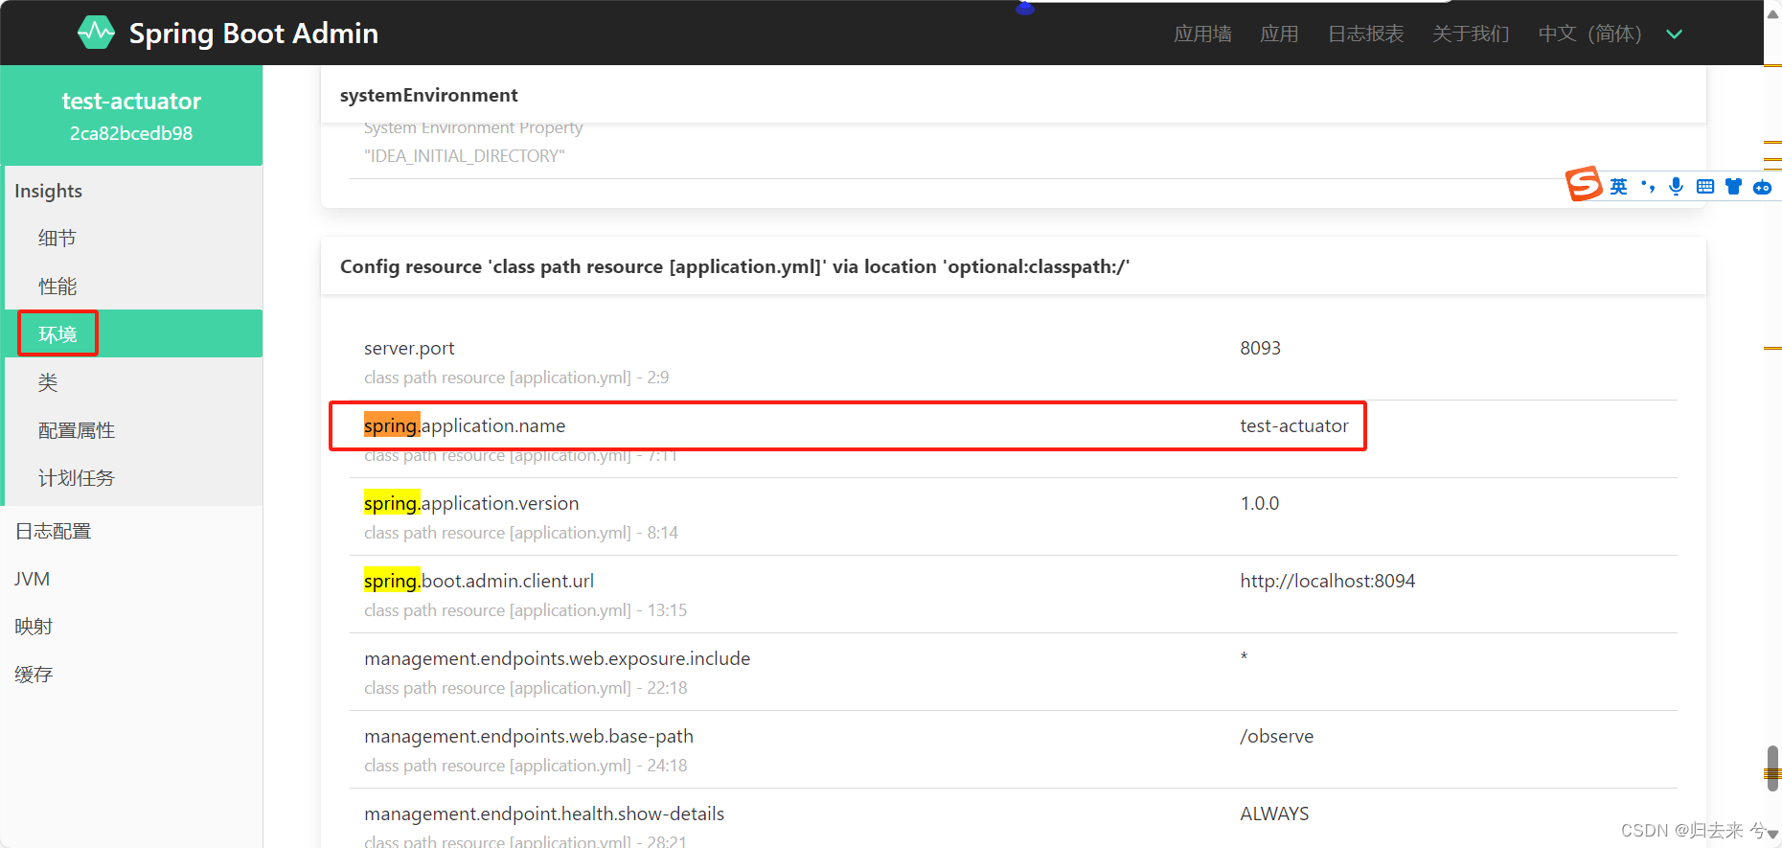
Task: Click the spring.boot.admin.client.url property name
Action: click(x=479, y=581)
